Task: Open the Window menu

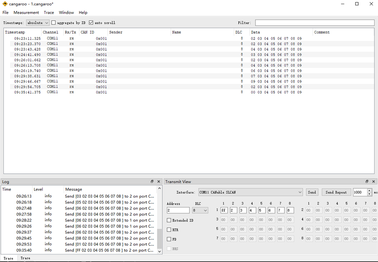Action: pos(66,12)
